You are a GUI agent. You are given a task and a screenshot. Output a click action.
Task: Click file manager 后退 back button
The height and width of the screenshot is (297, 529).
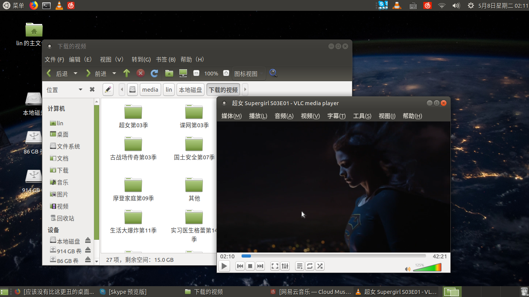pyautogui.click(x=57, y=73)
